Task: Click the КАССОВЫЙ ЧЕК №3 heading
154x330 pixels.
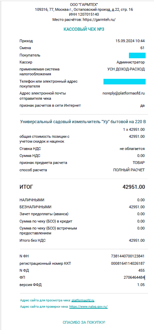Action: click(84, 29)
